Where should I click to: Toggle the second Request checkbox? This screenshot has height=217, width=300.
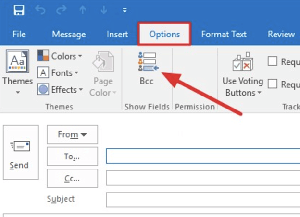(x=273, y=84)
